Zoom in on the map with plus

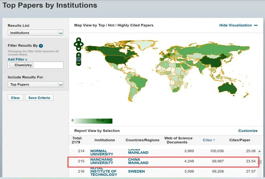[78, 55]
